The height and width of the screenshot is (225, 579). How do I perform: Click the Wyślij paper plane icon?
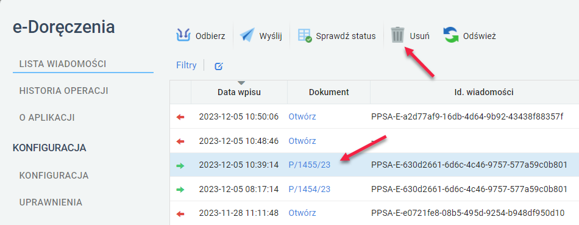(247, 36)
